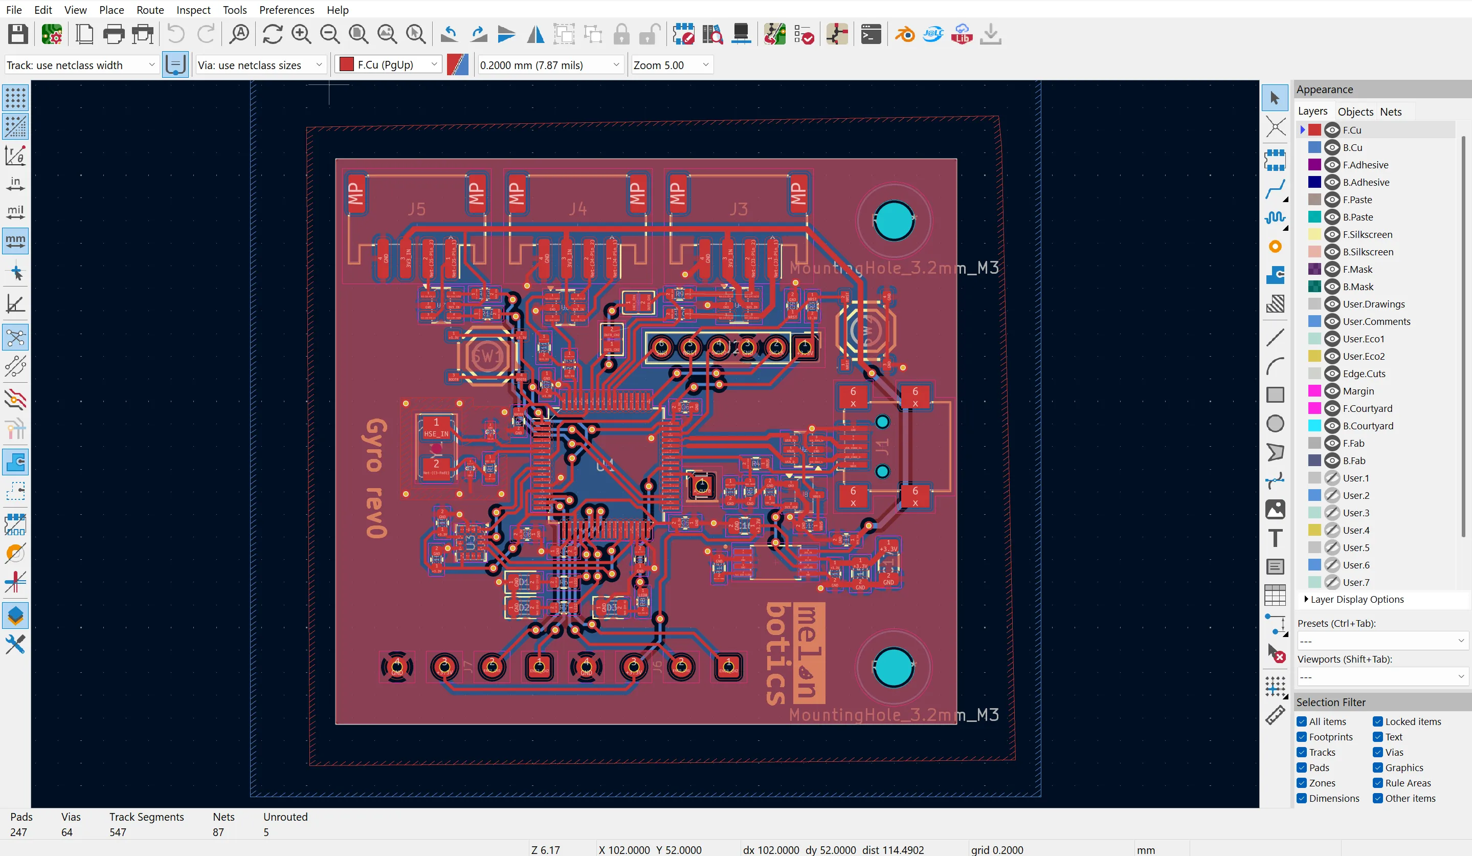The width and height of the screenshot is (1472, 856).
Task: Click the layers list scrollbar
Action: click(1463, 336)
